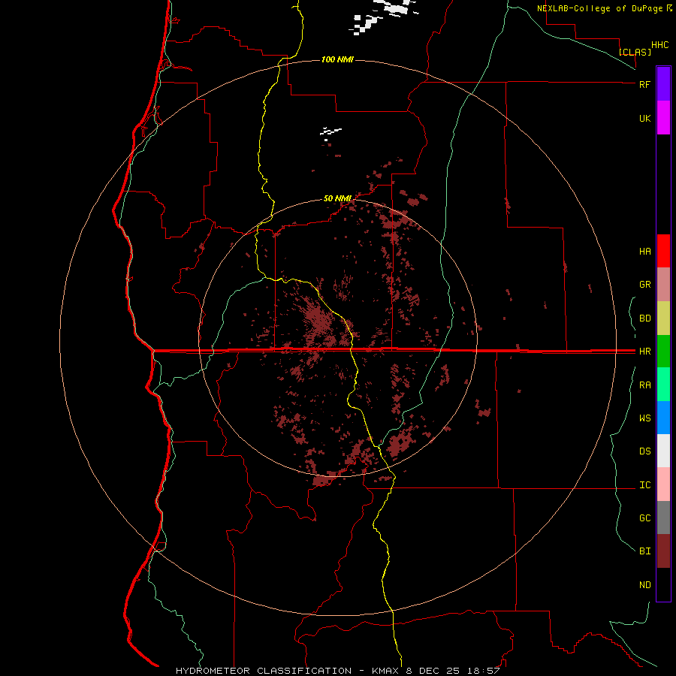This screenshot has width=676, height=676.
Task: Click the "50 NMI" range ring label
Action: tap(337, 198)
